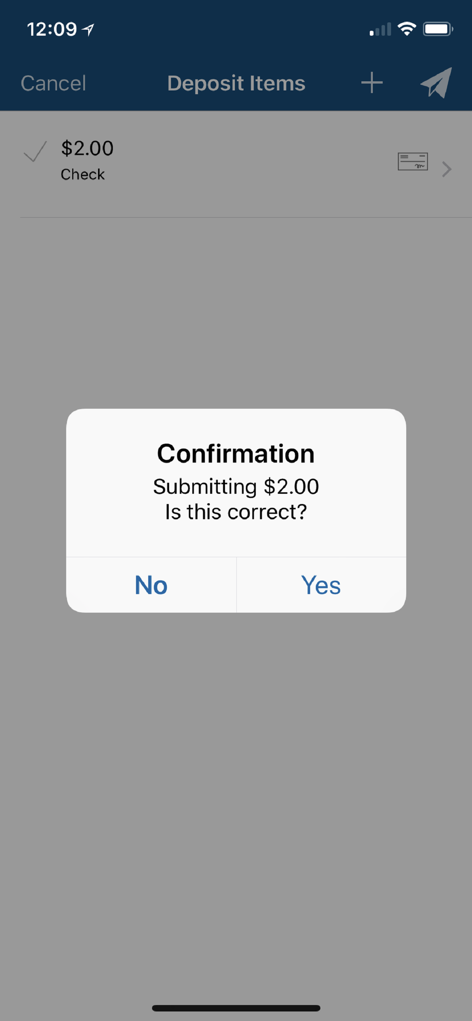Tap the paper plane submit icon

(436, 82)
